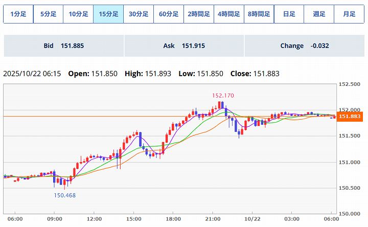Click the 150.468 low price label
This screenshot has width=368, height=227.
point(64,195)
